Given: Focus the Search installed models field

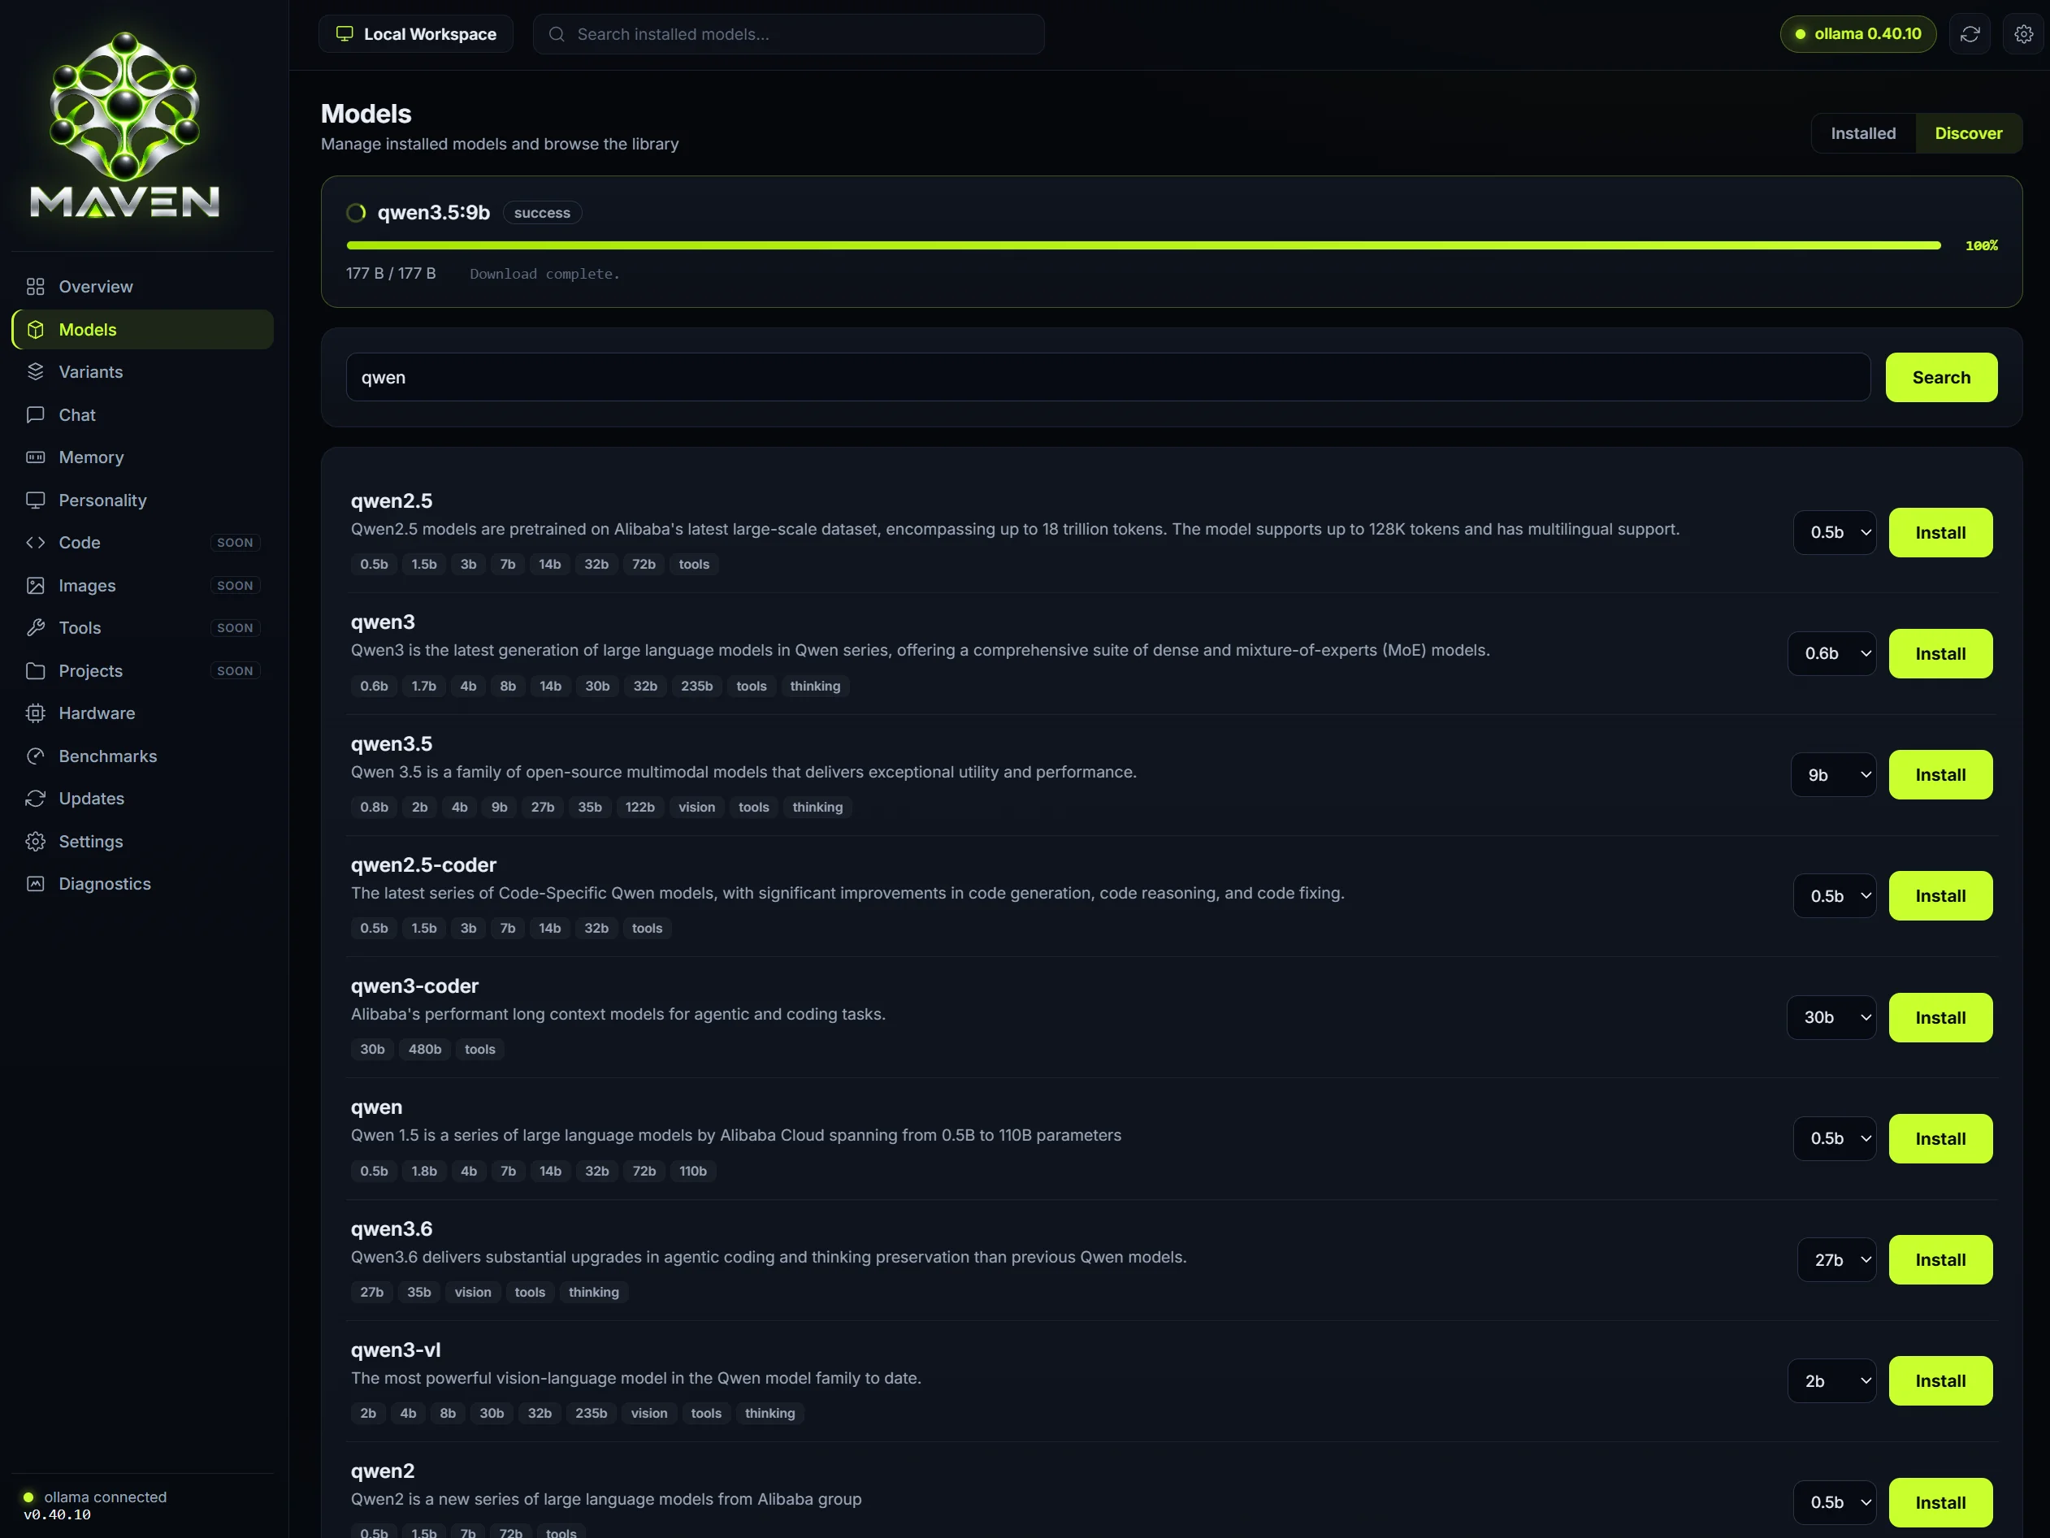Looking at the screenshot, I should point(789,34).
